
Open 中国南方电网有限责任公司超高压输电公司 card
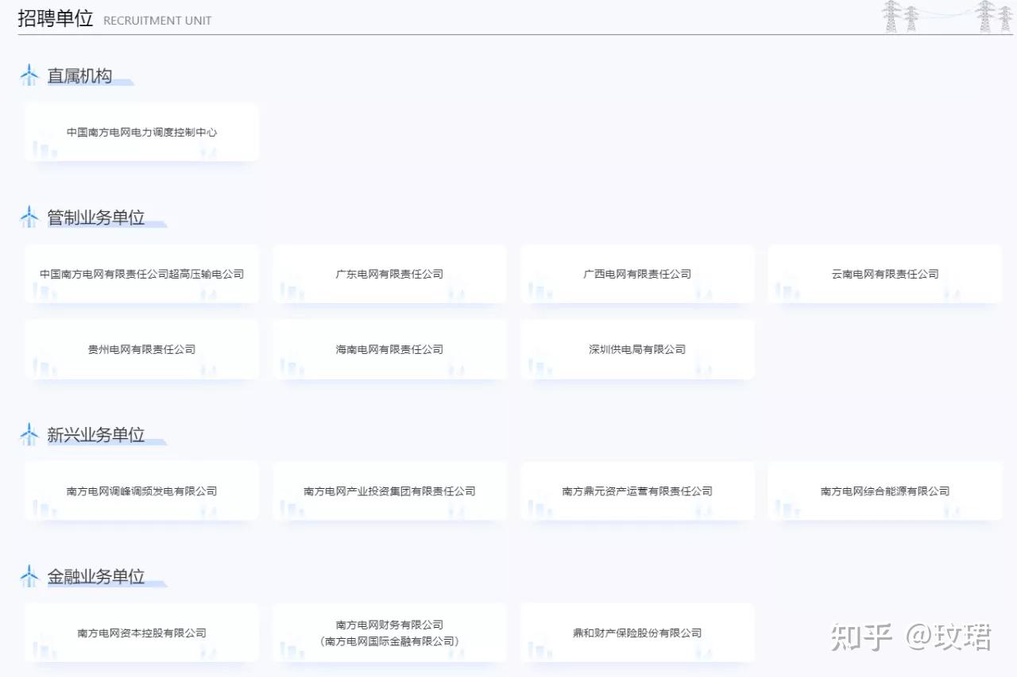tap(141, 274)
